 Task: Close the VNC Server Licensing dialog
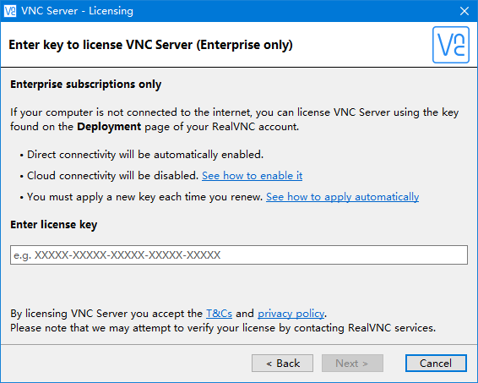(464, 11)
